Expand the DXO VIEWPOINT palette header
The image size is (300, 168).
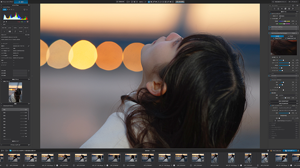coord(283,101)
